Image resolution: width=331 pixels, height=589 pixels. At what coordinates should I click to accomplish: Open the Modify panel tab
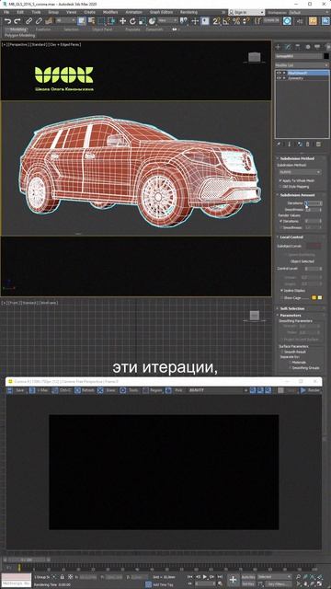(288, 47)
